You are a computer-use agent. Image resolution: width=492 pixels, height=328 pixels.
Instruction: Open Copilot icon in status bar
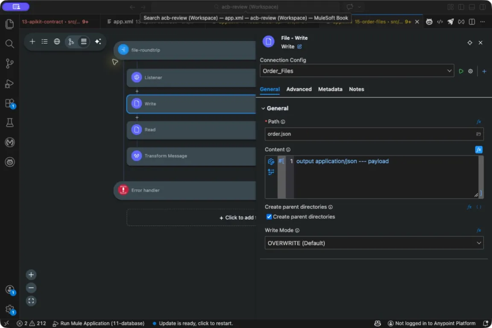tap(378, 323)
